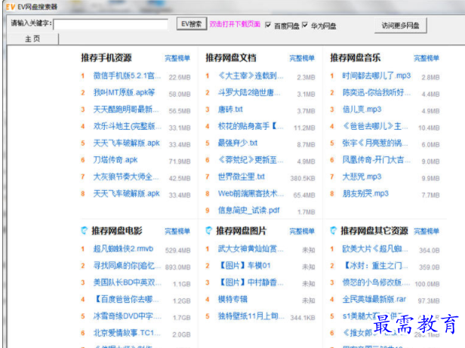This screenshot has width=465, height=348.
Task: Open 斗罗大陆2绝世唐... document link
Action: (x=249, y=93)
